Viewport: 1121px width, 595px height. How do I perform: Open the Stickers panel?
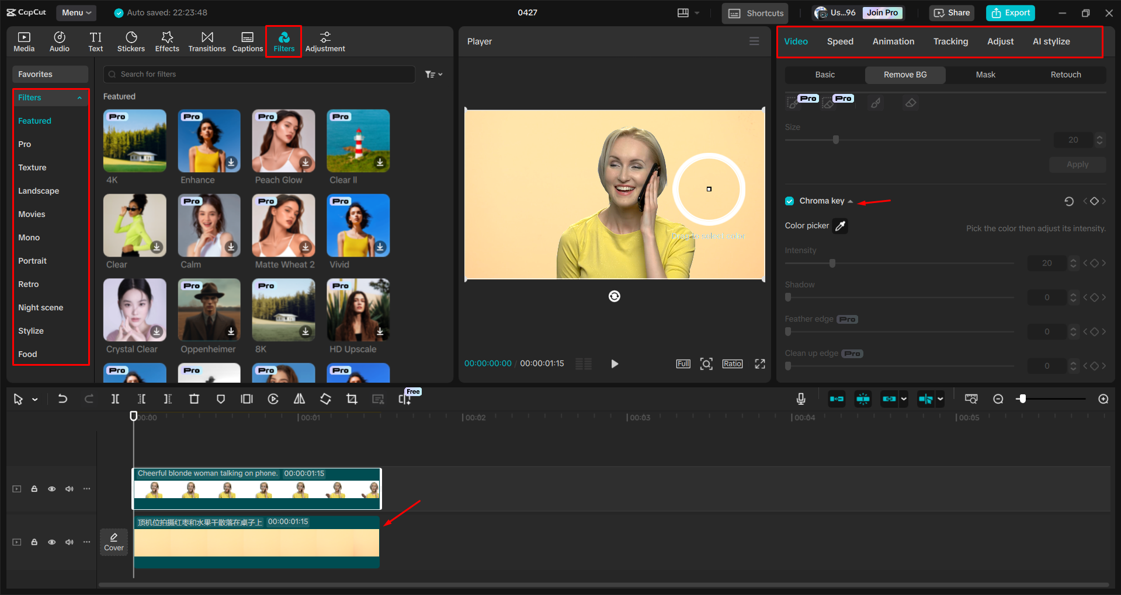131,41
